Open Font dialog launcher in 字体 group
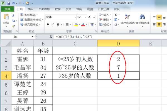 [96, 31]
